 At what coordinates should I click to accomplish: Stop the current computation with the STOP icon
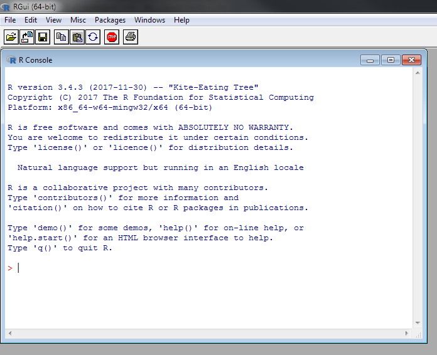click(112, 37)
